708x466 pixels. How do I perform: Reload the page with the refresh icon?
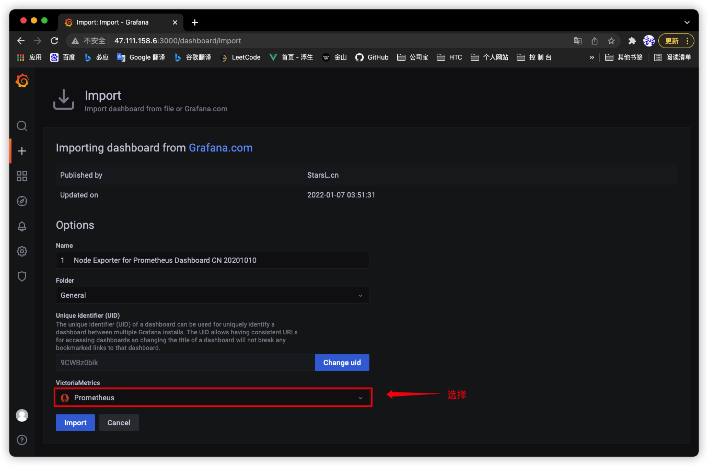click(54, 41)
